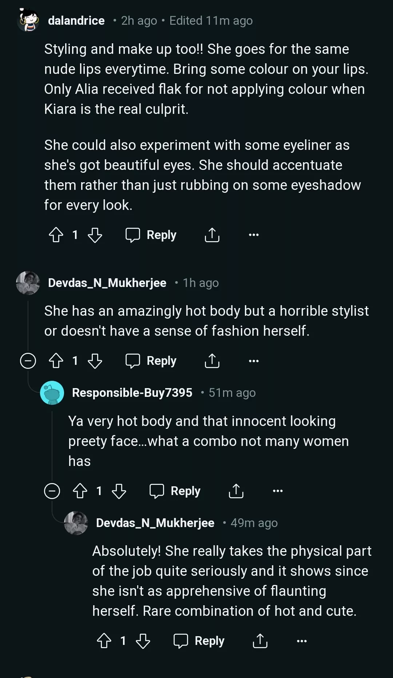393x678 pixels.
Task: Downvote dalandrice's styling comment
Action: pyautogui.click(x=95, y=235)
